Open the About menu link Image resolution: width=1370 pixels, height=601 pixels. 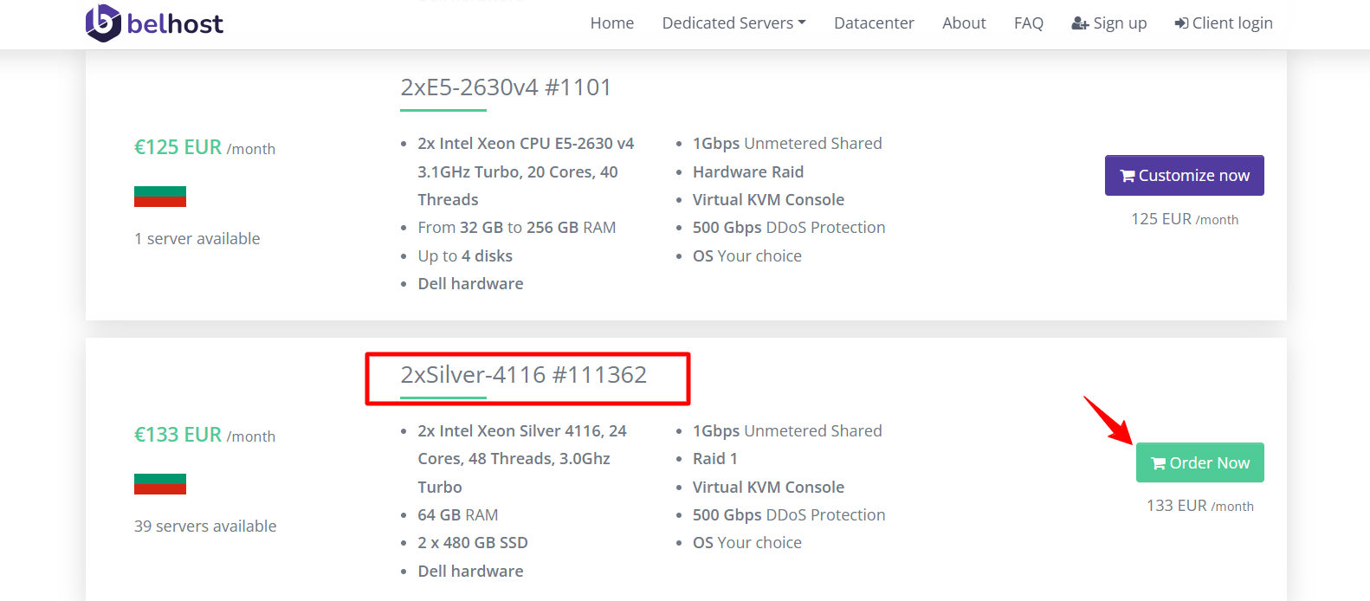pos(964,23)
